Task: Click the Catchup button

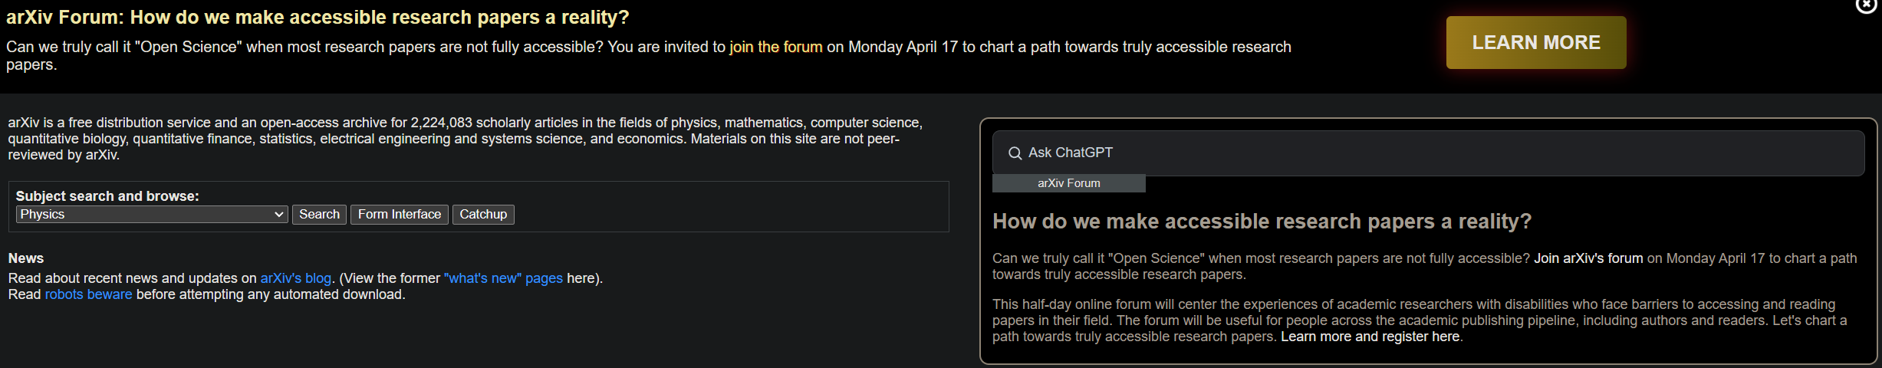Action: (x=483, y=215)
